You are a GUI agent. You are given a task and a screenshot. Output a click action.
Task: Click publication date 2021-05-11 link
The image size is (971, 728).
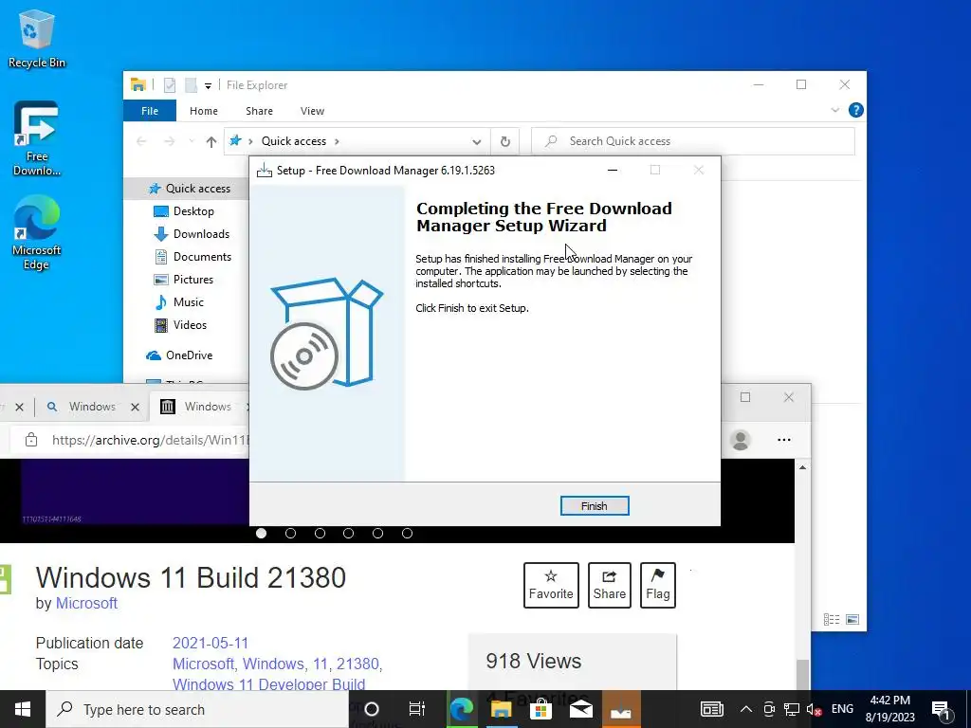(211, 644)
